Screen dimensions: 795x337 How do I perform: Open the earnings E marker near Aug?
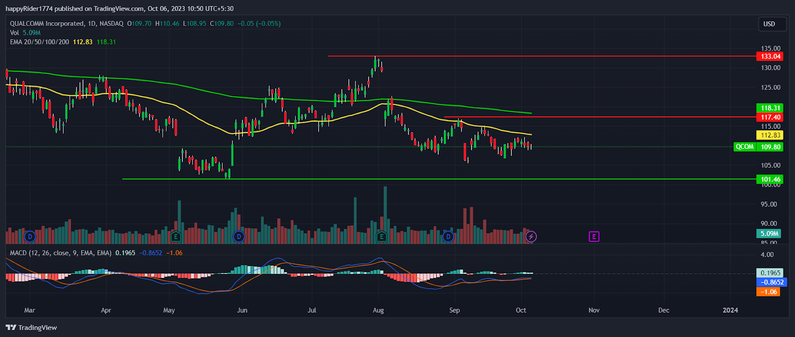tap(382, 237)
